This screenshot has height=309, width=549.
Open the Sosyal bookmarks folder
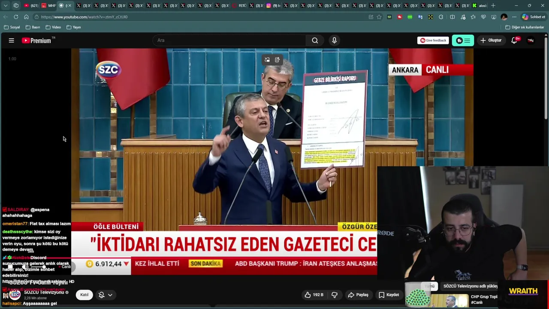click(12, 27)
